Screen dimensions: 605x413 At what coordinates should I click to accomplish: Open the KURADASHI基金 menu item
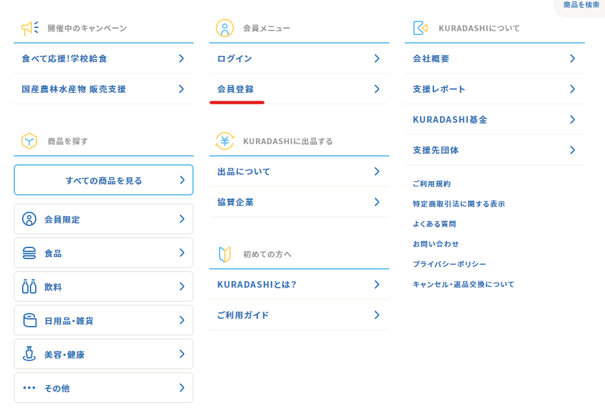click(x=495, y=119)
